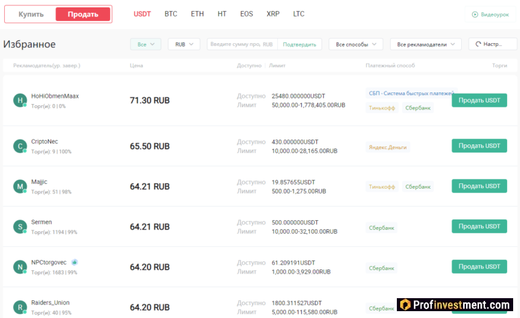The width and height of the screenshot is (520, 318).
Task: Click the verified badge next to NPCtorgovec
Action: 75,263
